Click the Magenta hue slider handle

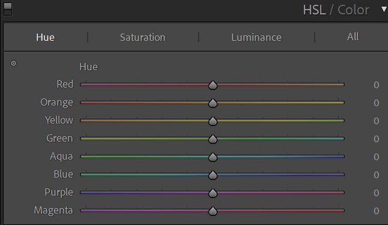[x=213, y=211]
